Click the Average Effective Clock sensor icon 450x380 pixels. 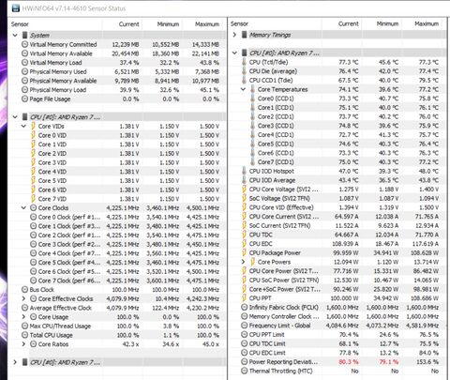click(24, 308)
